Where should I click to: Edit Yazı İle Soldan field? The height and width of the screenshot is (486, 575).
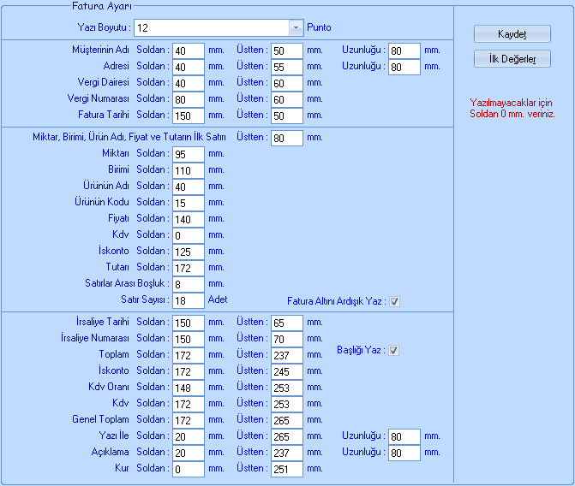(x=189, y=436)
